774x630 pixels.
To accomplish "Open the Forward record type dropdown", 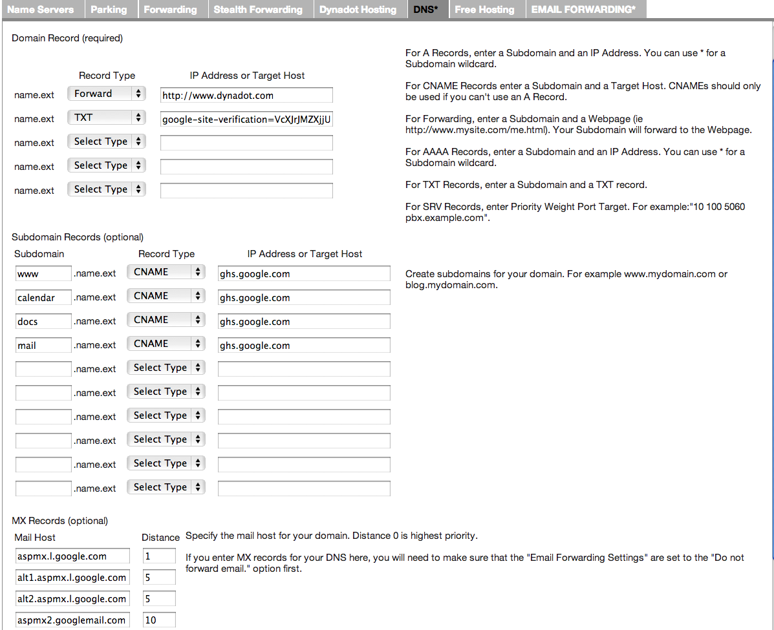I will coord(106,93).
